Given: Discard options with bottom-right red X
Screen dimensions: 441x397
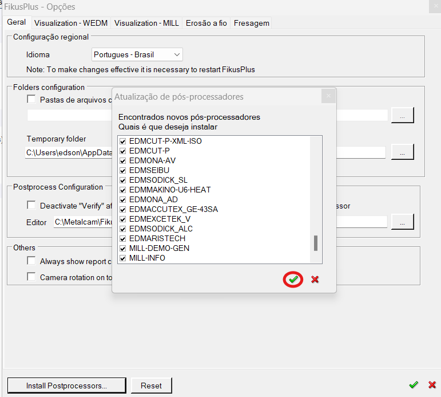Looking at the screenshot, I should [x=432, y=385].
